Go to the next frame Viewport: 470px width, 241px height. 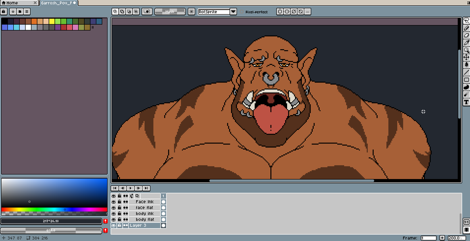click(x=139, y=188)
